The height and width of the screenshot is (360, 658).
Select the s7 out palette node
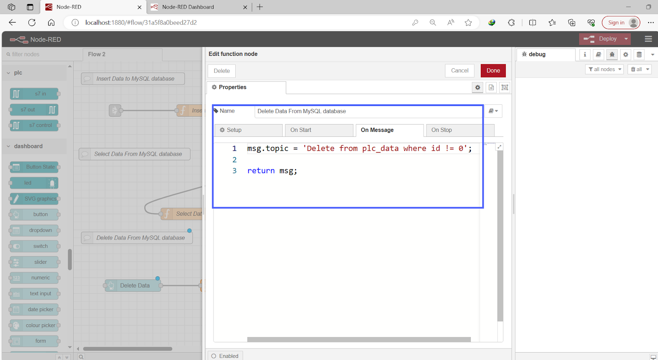(x=34, y=110)
